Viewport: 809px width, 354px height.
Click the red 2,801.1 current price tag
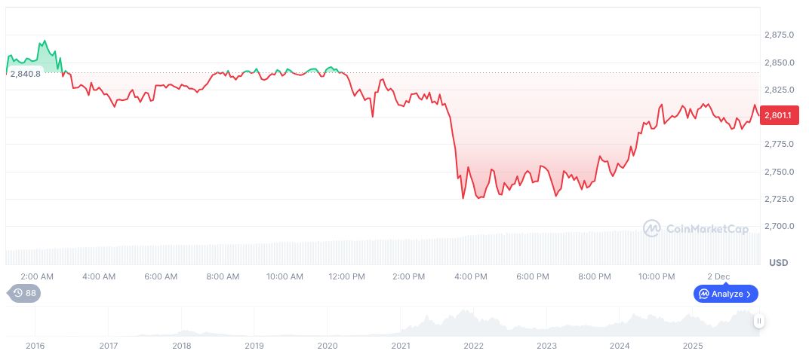[776, 115]
